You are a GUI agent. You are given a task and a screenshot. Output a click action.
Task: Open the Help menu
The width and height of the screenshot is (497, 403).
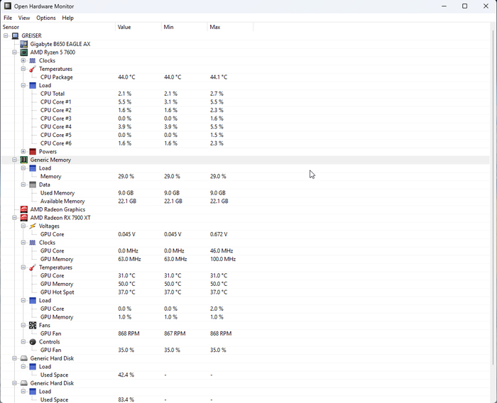(x=68, y=18)
